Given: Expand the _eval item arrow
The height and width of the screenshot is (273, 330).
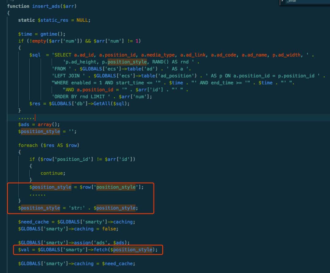Looking at the screenshot, I should 282,1.
